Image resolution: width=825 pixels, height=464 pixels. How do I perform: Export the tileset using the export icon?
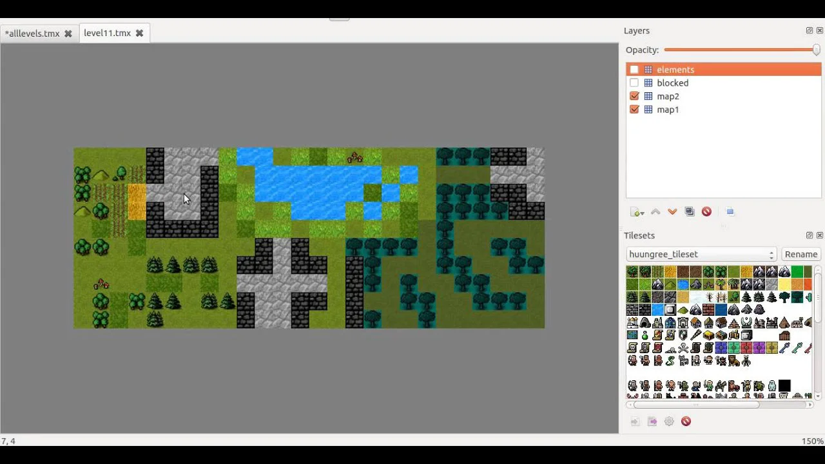tap(652, 421)
